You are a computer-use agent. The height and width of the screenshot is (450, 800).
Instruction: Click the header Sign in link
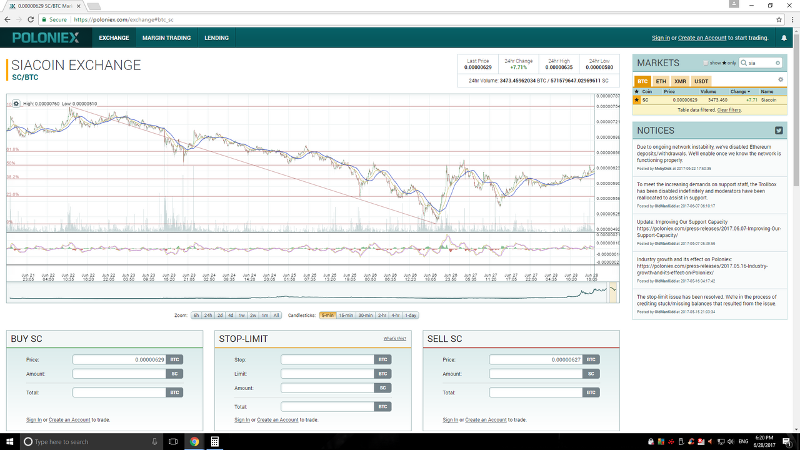coord(661,38)
